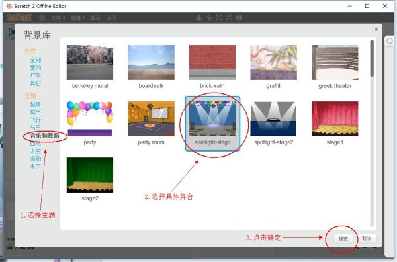Open the 编辑 menu
The image size is (397, 262).
coord(77,18)
